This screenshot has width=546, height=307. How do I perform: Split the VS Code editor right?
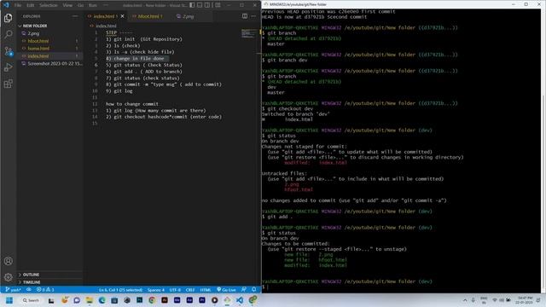(245, 16)
